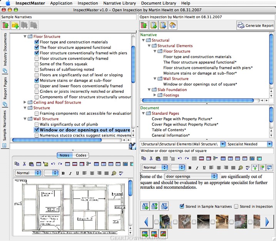The height and width of the screenshot is (241, 276).
Task: Click Redo icon in the Notes editor toolbar
Action: coord(60,164)
